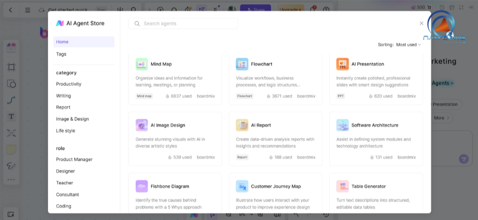The width and height of the screenshot is (478, 220).
Task: Choose the Teacher role filter
Action: click(65, 183)
